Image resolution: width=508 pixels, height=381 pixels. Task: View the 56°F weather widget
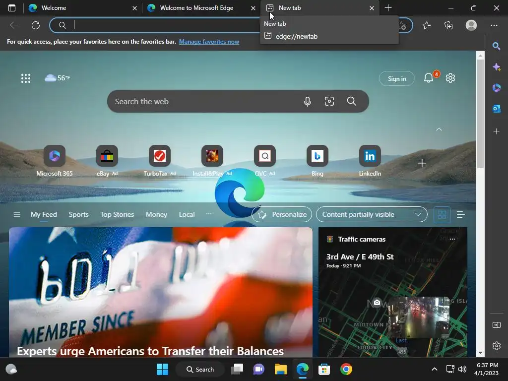[x=58, y=78]
